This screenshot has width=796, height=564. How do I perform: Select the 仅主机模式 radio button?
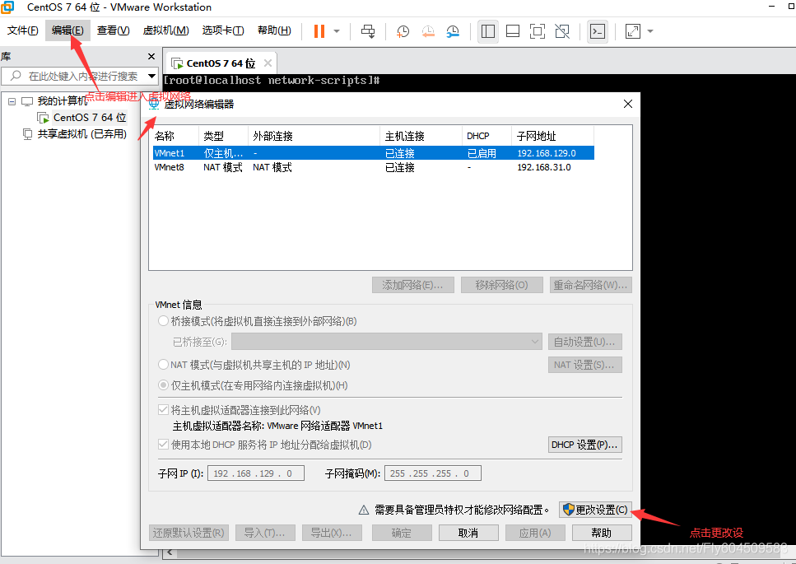(163, 385)
